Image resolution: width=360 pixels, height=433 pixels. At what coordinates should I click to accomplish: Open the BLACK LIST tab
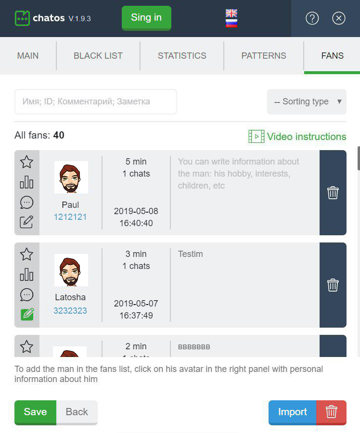(98, 56)
